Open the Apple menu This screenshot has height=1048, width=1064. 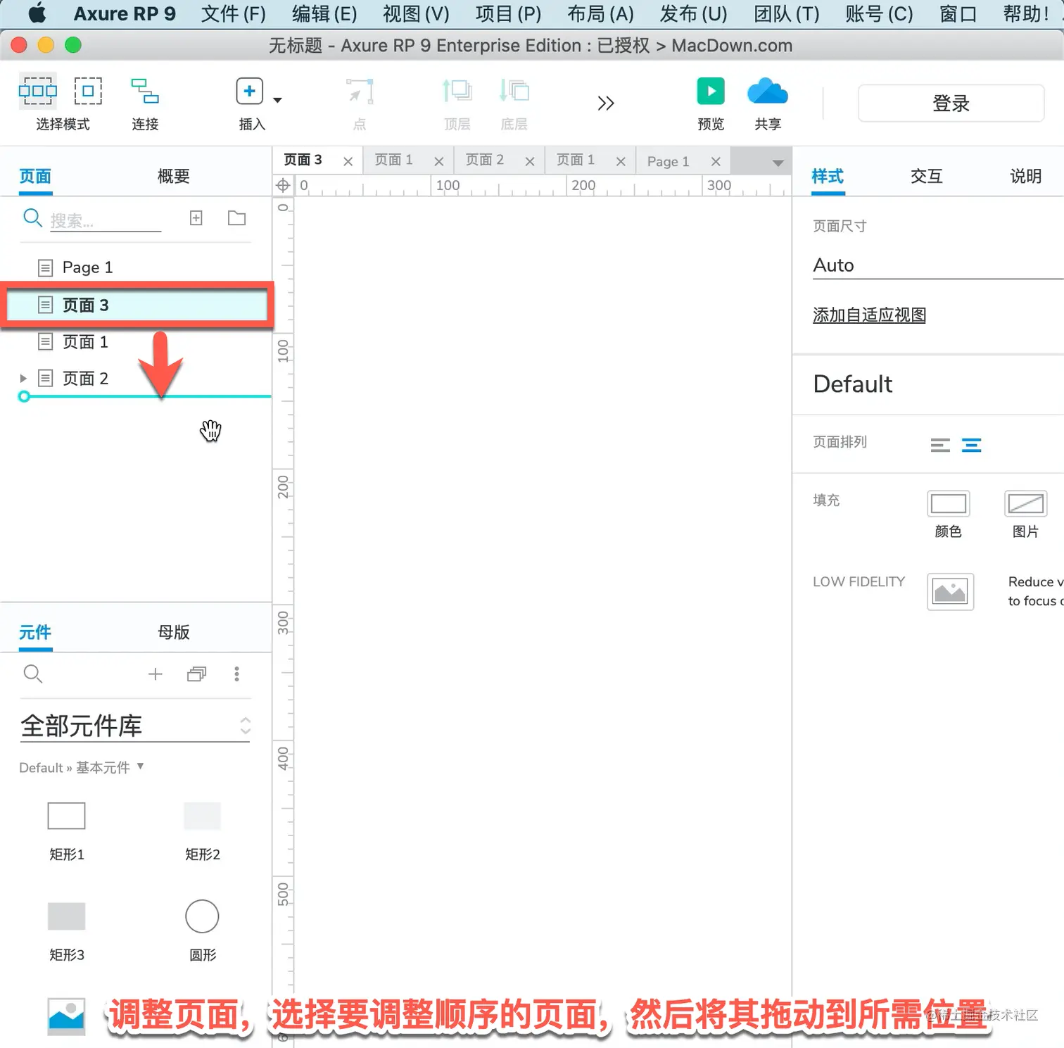pyautogui.click(x=37, y=13)
